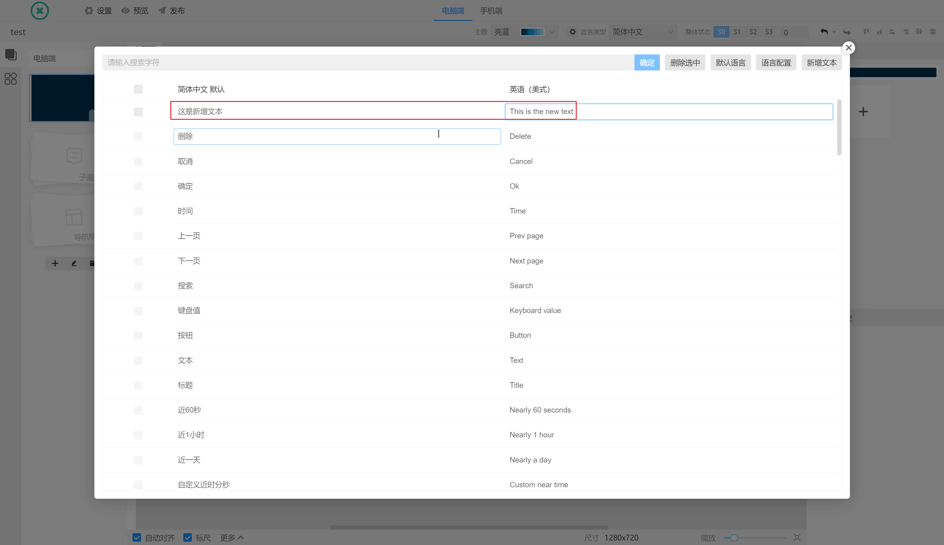The height and width of the screenshot is (545, 944).
Task: Open the pages panel icon in sidebar
Action: [11, 54]
